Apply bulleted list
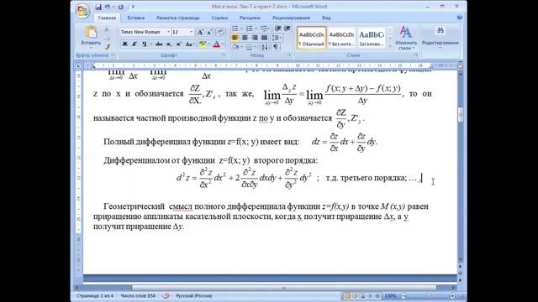 tap(235, 29)
